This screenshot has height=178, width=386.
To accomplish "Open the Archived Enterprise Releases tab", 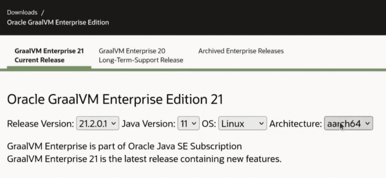I will [241, 51].
